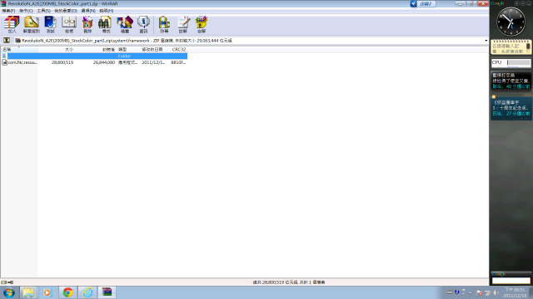
Task: Click the blue bird button in title bar
Action: click(414, 3)
